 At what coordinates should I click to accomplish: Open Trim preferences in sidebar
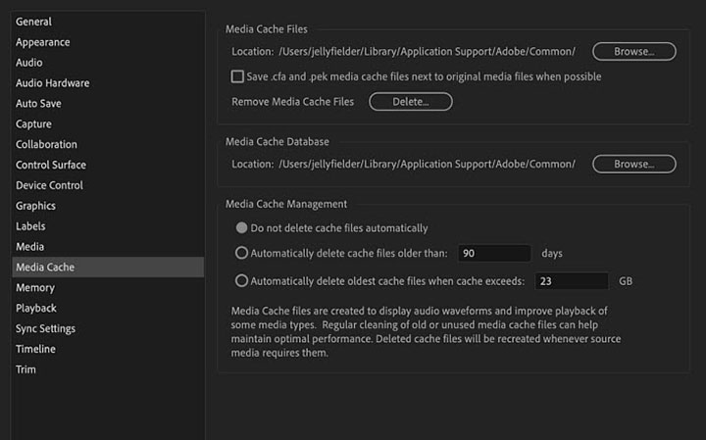click(x=26, y=369)
